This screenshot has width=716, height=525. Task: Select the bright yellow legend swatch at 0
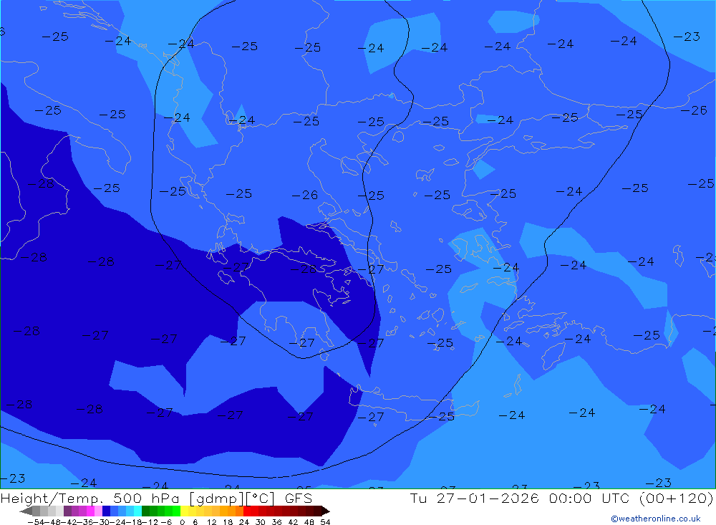point(185,511)
